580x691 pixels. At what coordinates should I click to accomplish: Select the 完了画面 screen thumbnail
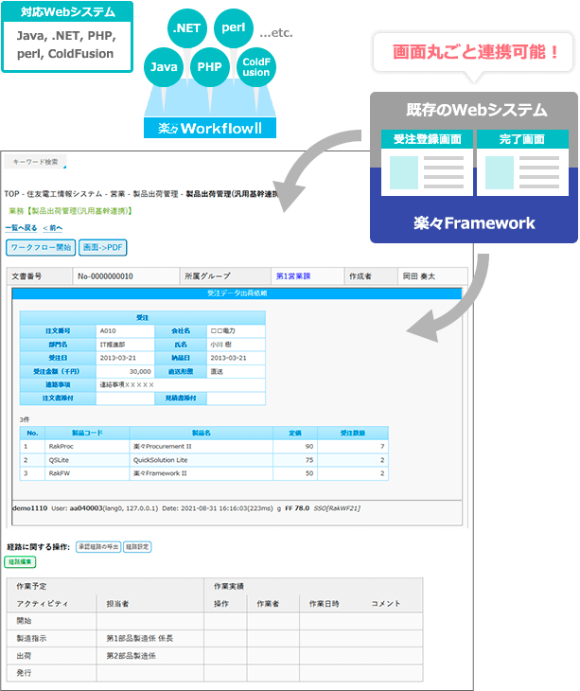[x=522, y=163]
